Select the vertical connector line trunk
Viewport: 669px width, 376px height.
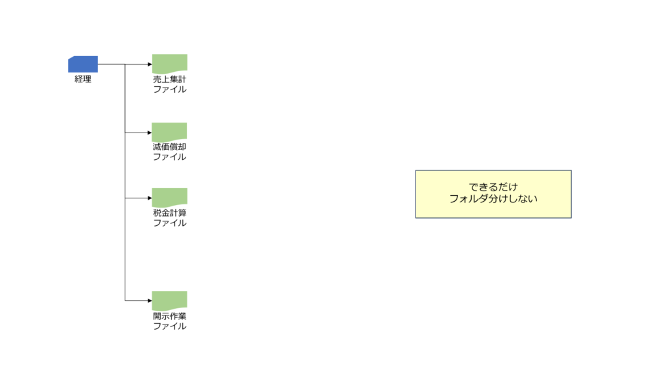125,183
